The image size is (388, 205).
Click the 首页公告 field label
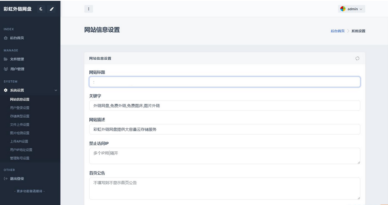97,173
